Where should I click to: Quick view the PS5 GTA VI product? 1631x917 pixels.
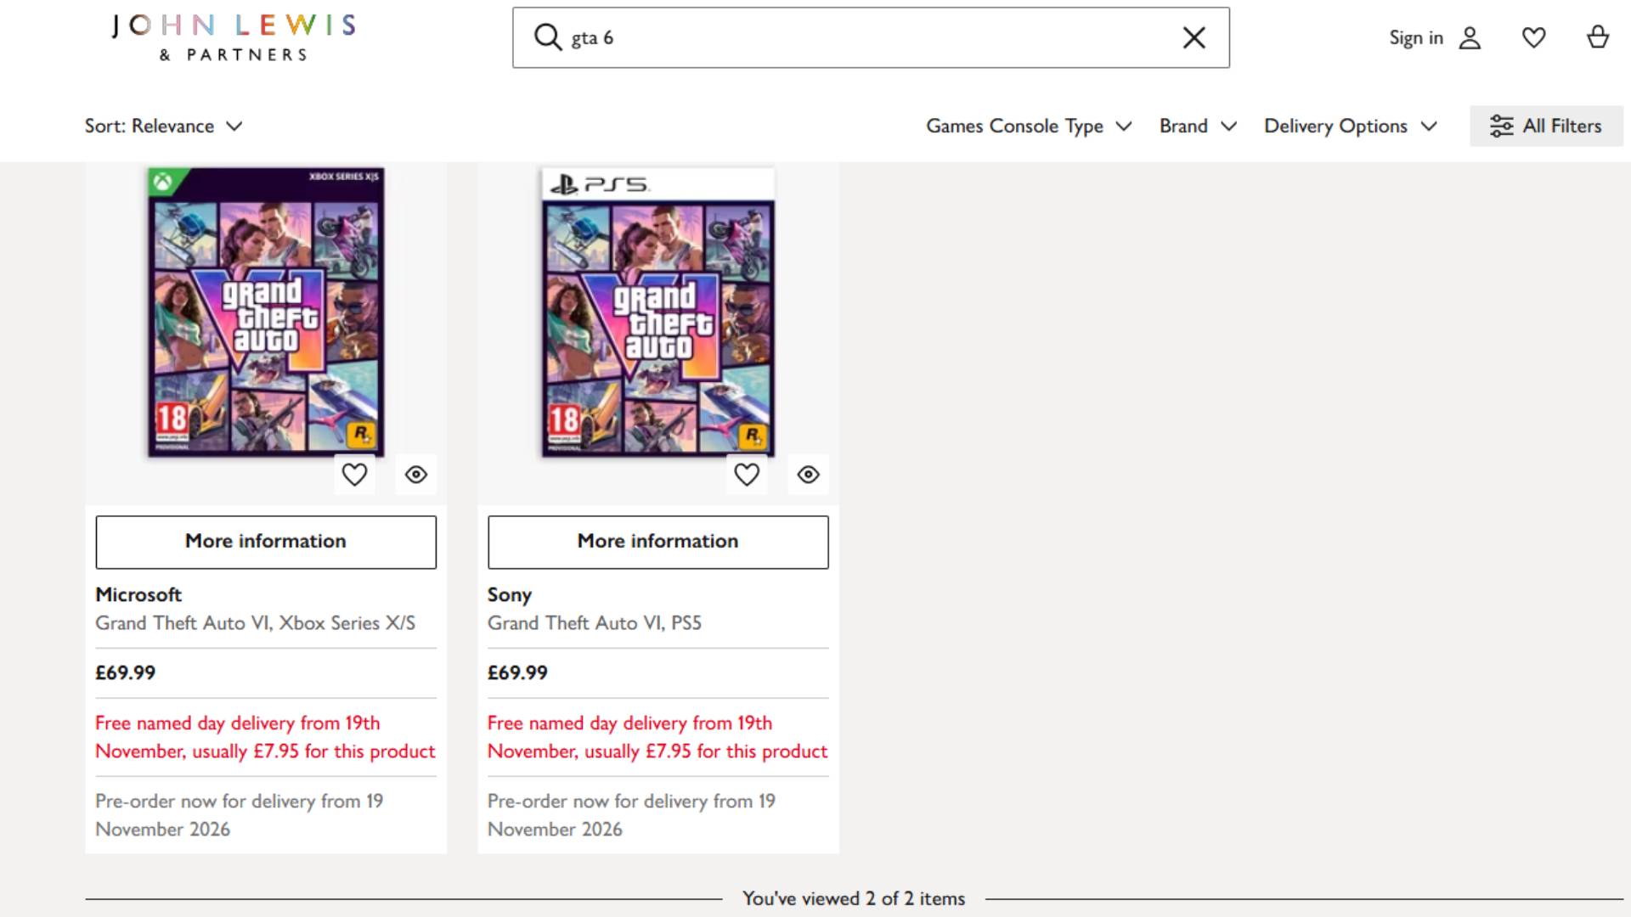pyautogui.click(x=809, y=475)
